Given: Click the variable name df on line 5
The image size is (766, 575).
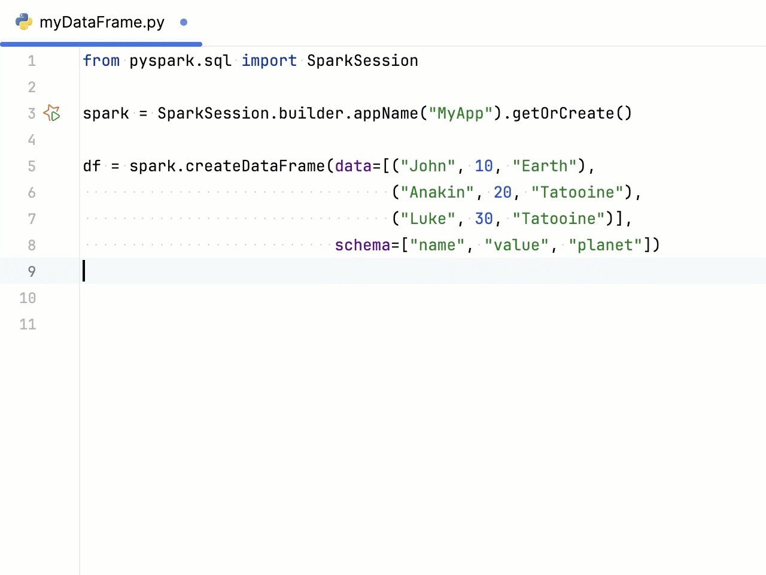Looking at the screenshot, I should pos(91,166).
